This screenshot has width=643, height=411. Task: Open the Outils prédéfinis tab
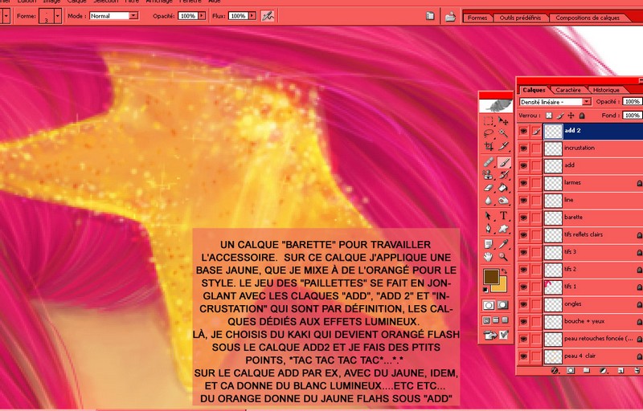[519, 18]
